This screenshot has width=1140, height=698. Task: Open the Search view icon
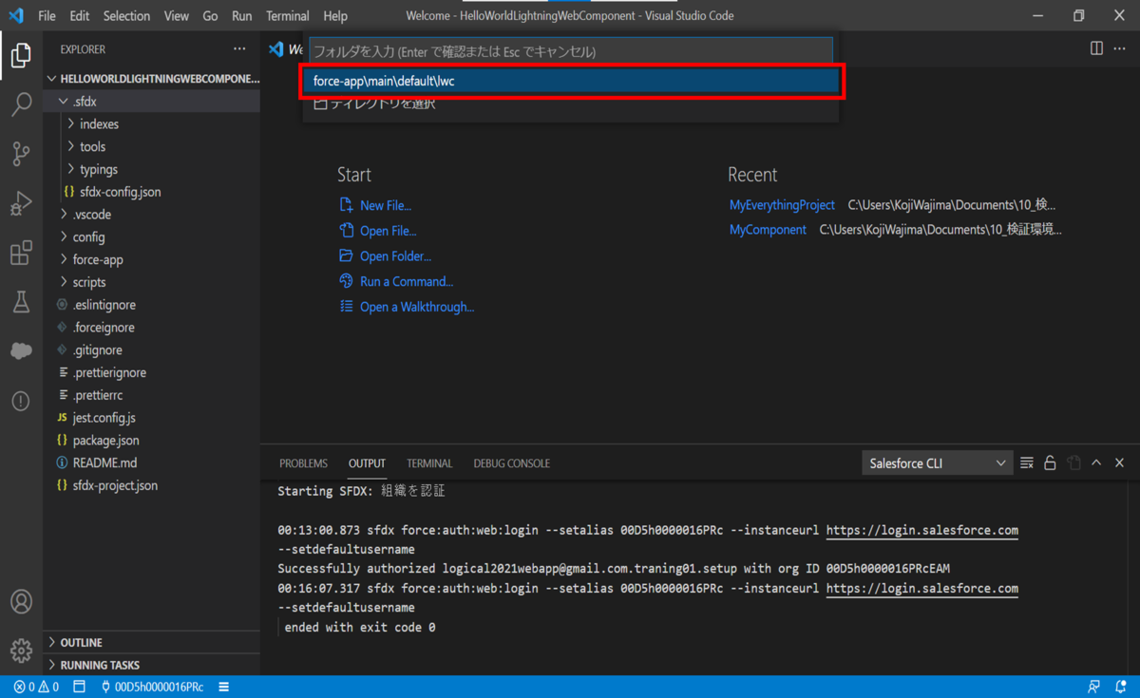pyautogui.click(x=21, y=104)
